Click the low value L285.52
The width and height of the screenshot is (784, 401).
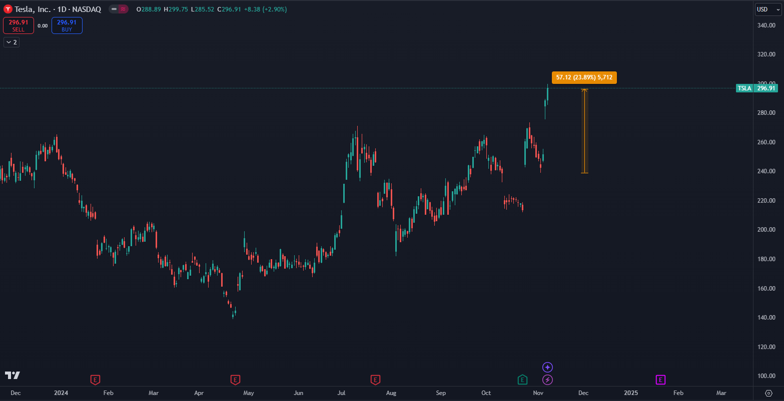click(202, 9)
